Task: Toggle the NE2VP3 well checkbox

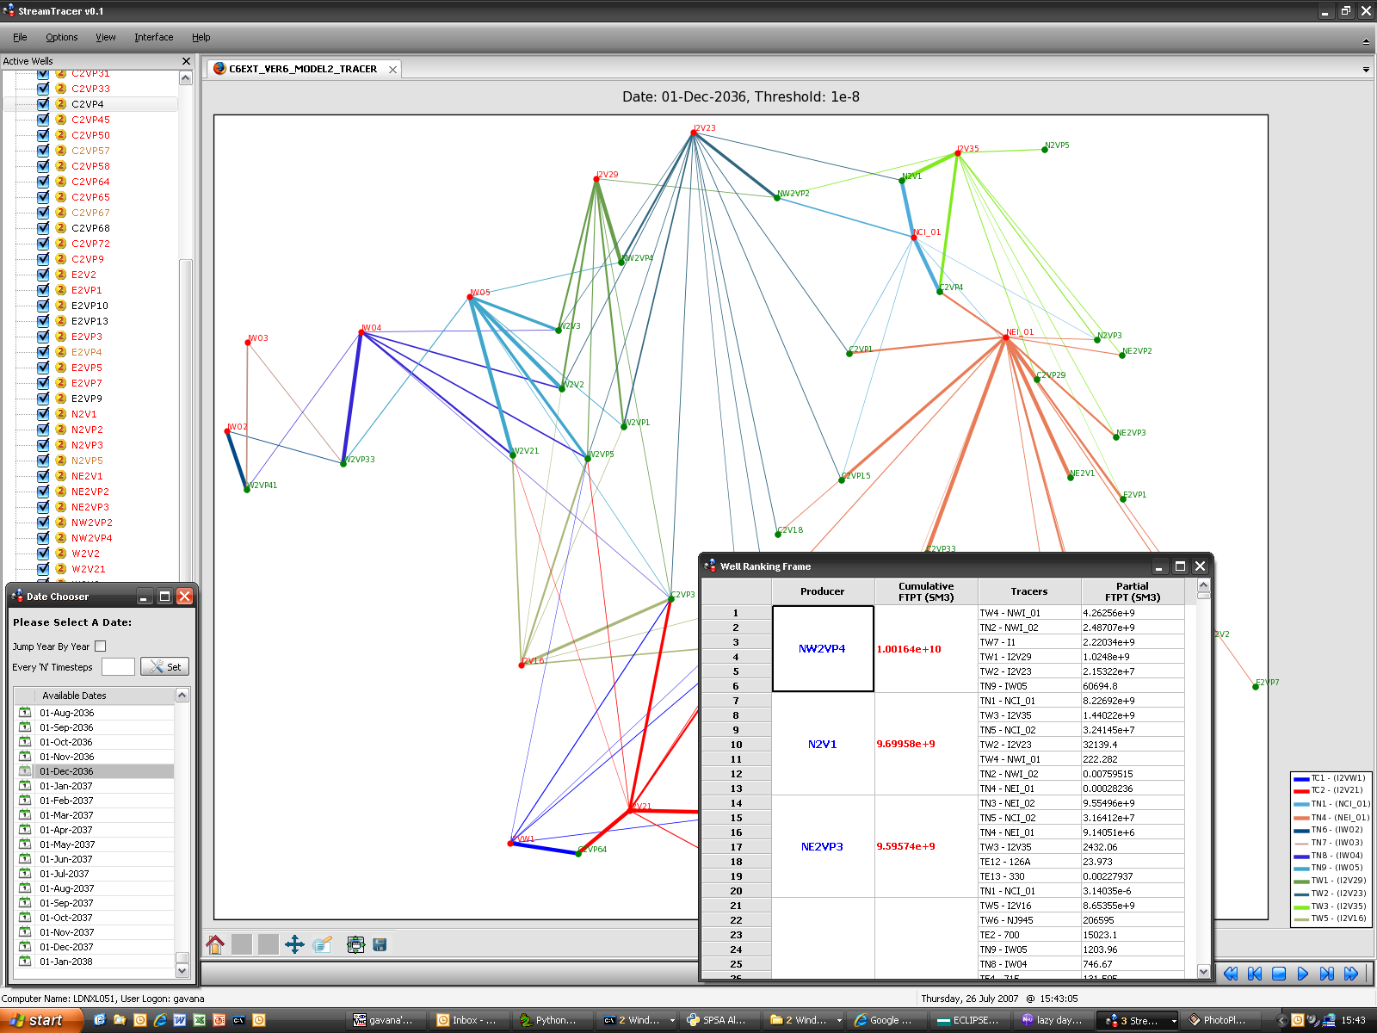Action: click(x=43, y=507)
